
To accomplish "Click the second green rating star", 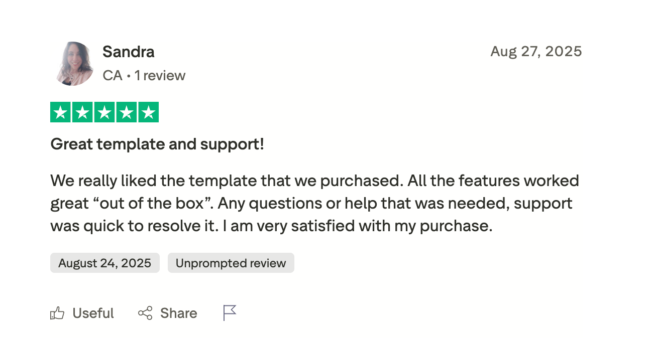I will 83,112.
